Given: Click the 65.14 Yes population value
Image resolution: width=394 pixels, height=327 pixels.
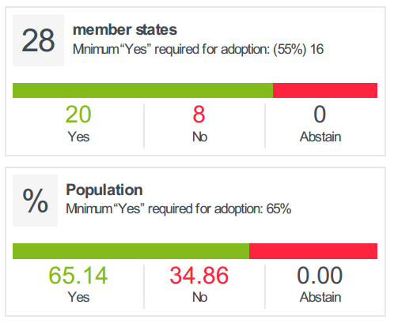Looking at the screenshot, I should (78, 276).
